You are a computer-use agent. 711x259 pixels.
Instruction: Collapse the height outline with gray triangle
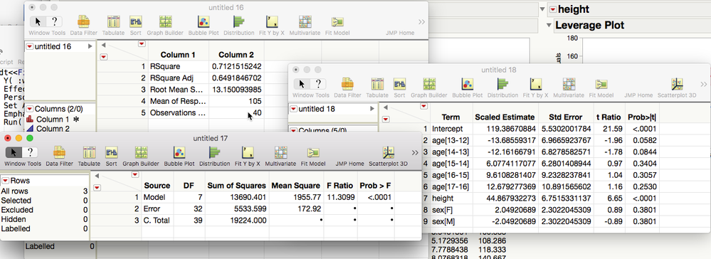542,9
